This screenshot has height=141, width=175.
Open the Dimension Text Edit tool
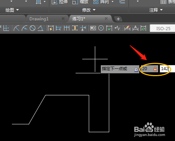[x=135, y=28]
